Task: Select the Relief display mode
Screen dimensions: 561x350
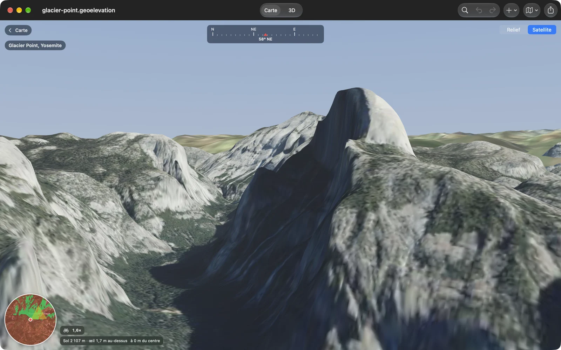Action: (x=513, y=30)
